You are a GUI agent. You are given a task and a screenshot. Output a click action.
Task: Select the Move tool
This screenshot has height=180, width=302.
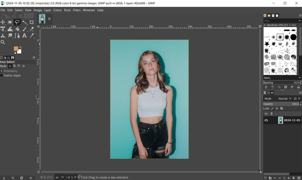(3, 22)
